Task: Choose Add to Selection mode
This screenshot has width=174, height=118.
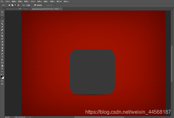Action: coord(12,5)
